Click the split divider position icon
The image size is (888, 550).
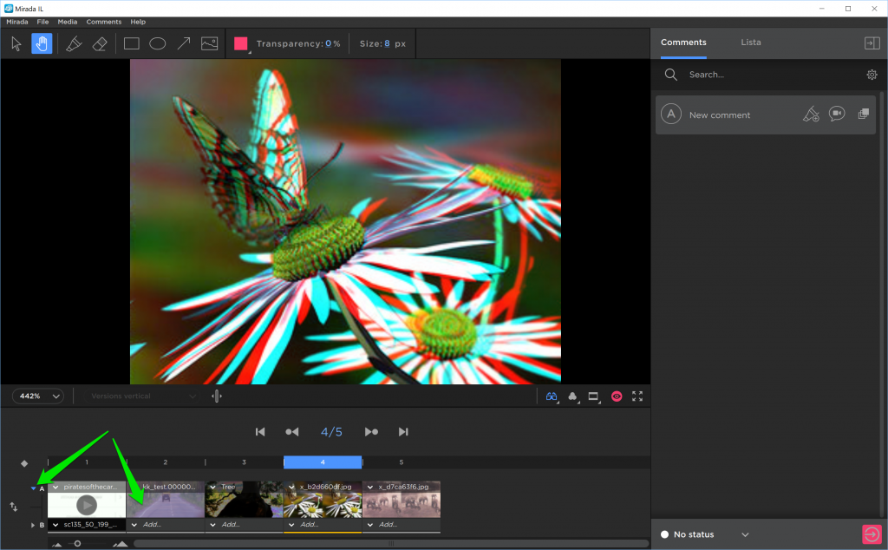pyautogui.click(x=216, y=396)
